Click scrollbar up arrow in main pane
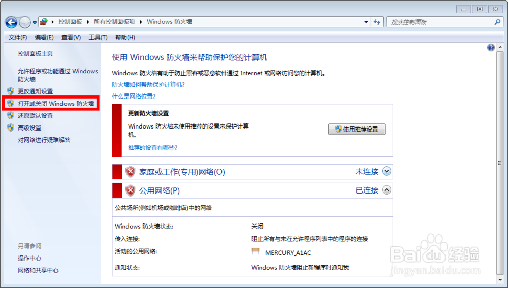Image resolution: width=508 pixels, height=288 pixels. tap(500, 47)
